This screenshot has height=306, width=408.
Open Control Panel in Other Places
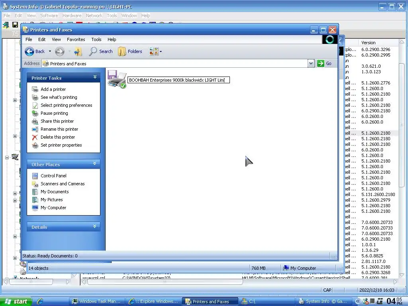click(53, 176)
